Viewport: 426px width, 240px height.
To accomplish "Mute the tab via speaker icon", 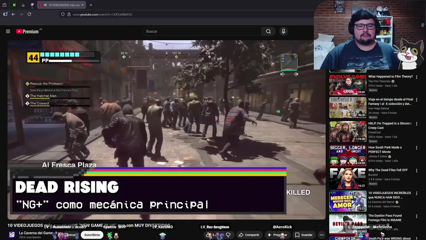I will [45, 5].
